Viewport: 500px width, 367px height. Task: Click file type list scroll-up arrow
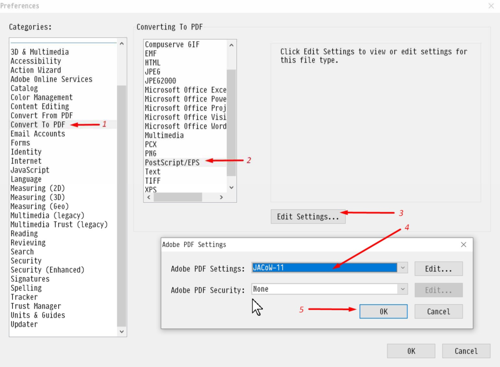point(232,45)
